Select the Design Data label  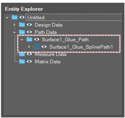[x=49, y=25]
